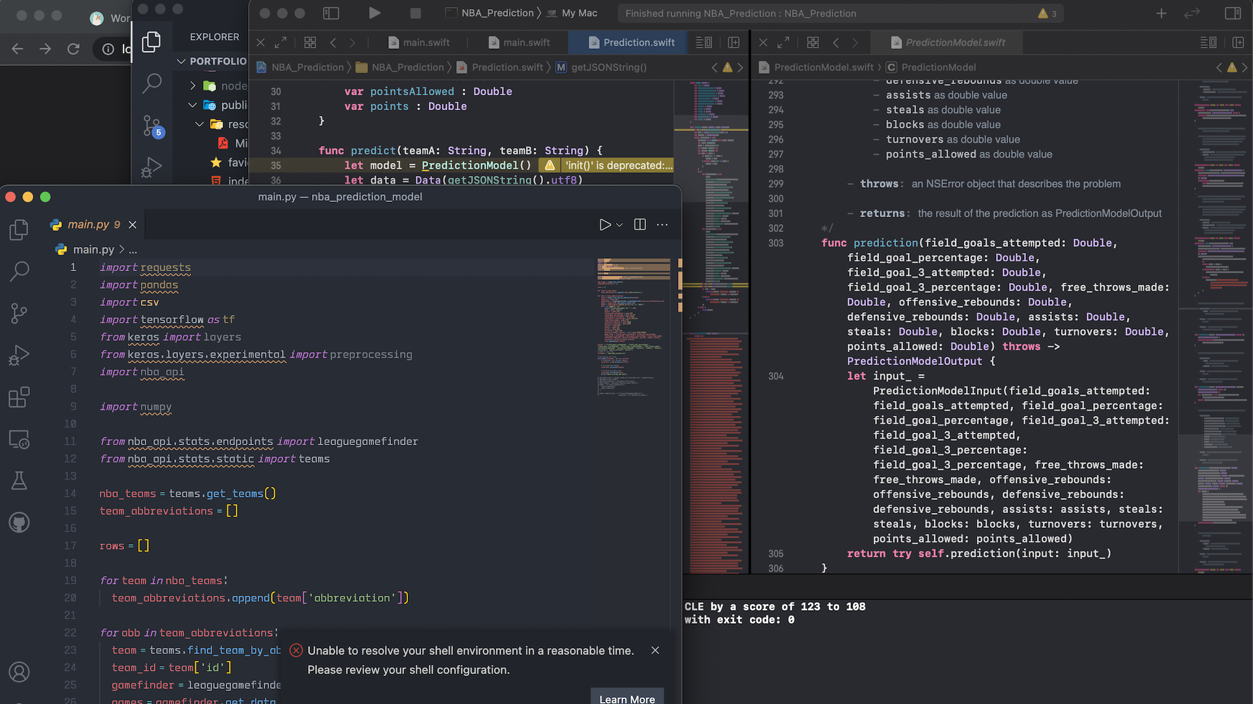Open the Xcode Library plus button

click(x=1161, y=13)
